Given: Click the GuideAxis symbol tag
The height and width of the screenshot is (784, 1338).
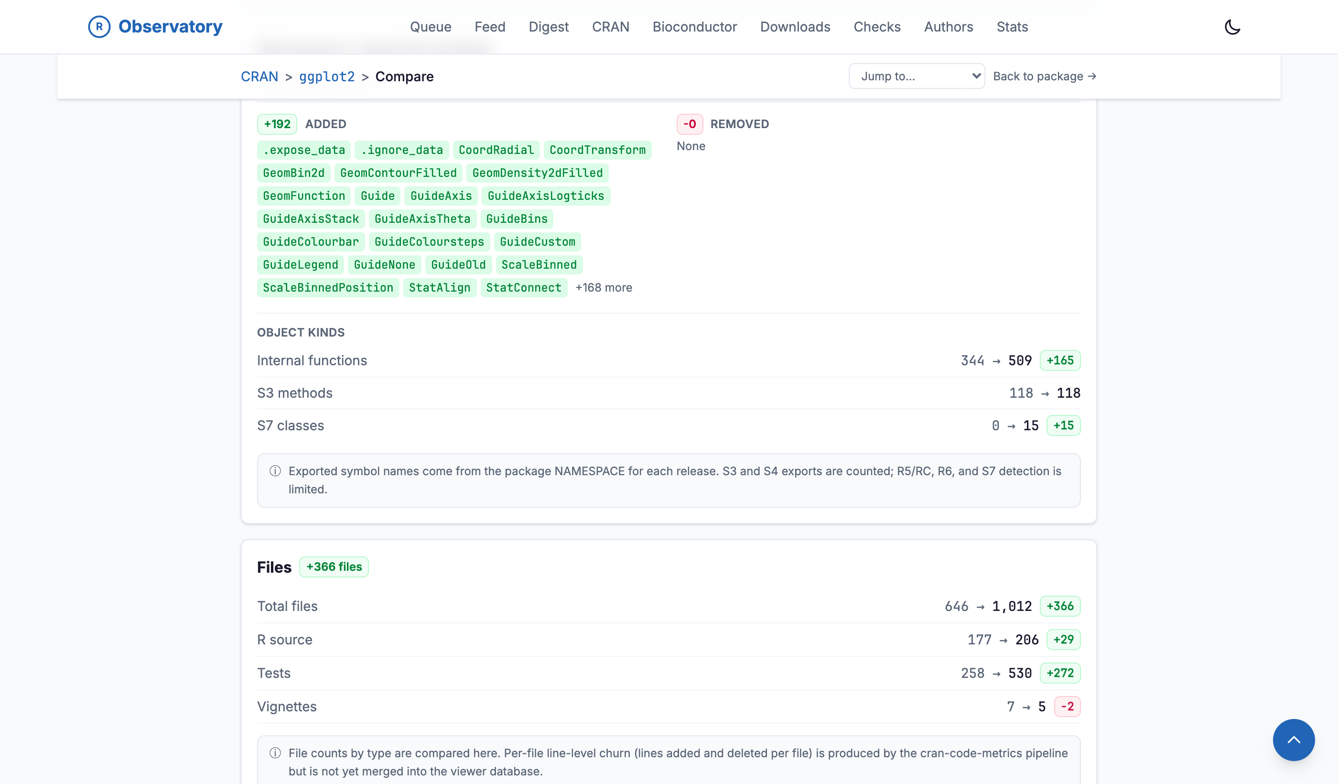Looking at the screenshot, I should tap(441, 196).
